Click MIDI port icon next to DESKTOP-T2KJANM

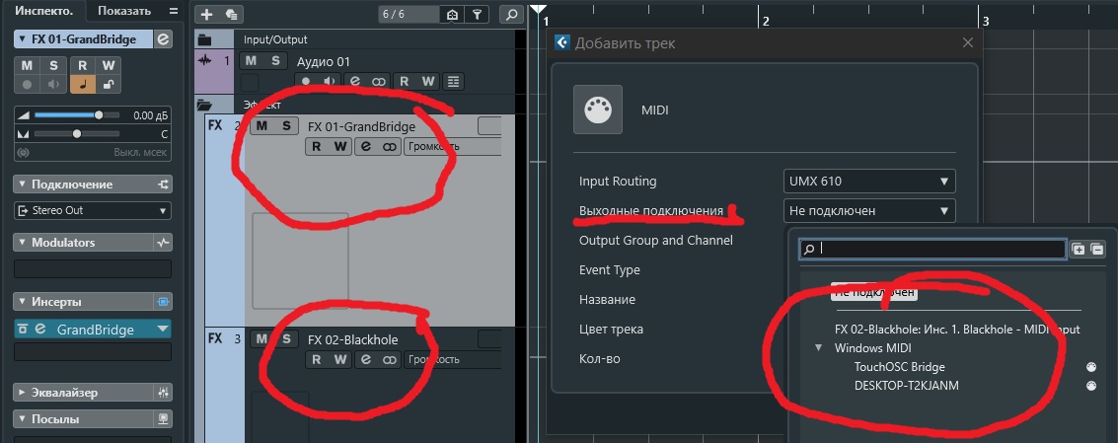point(1090,386)
